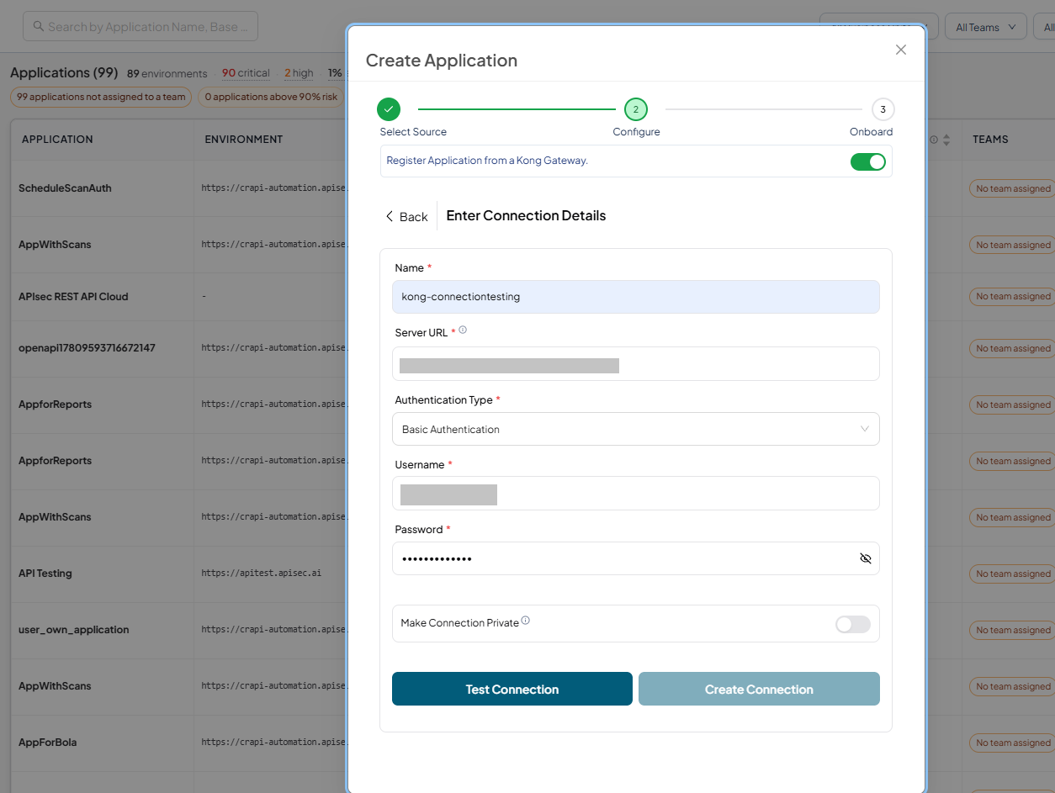The image size is (1055, 793).
Task: Click the https://apitest.apisec.ai environment URL
Action: (262, 574)
